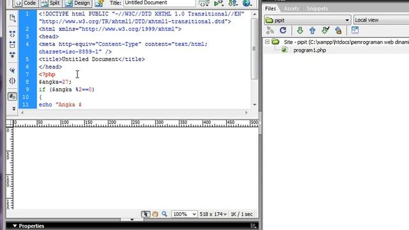Click the Put Files blue up arrow
Viewport: 409px width, 230px height.
[x=313, y=31]
